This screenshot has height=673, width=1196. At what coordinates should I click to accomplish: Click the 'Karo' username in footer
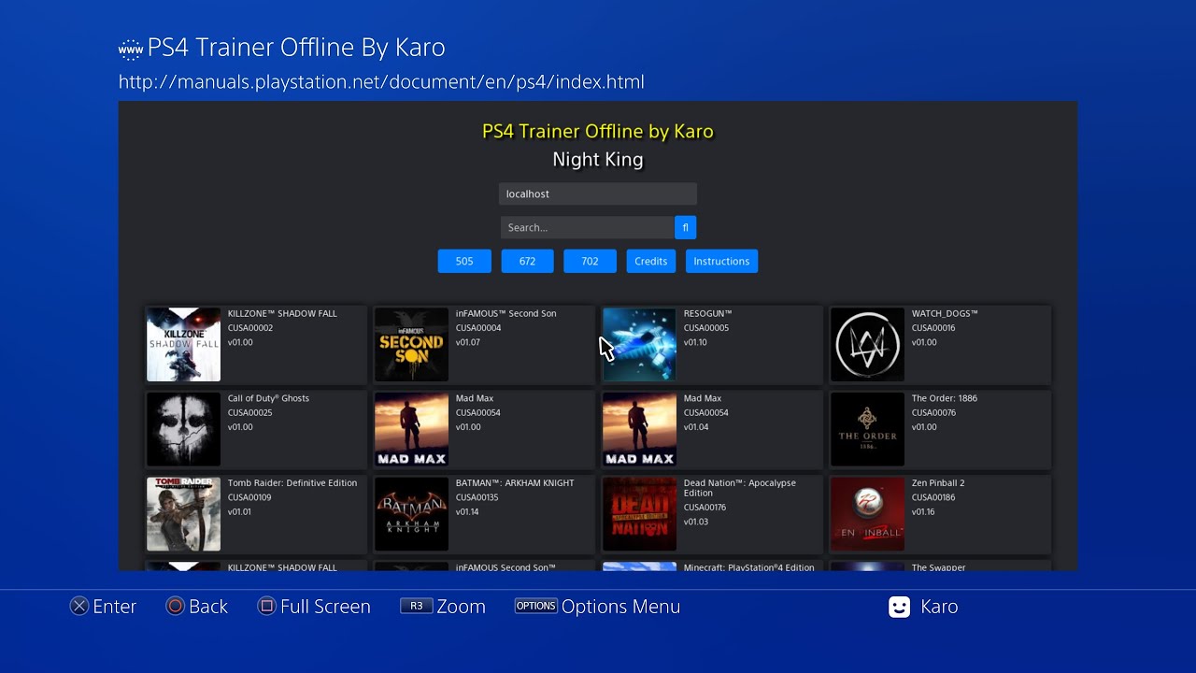[939, 607]
